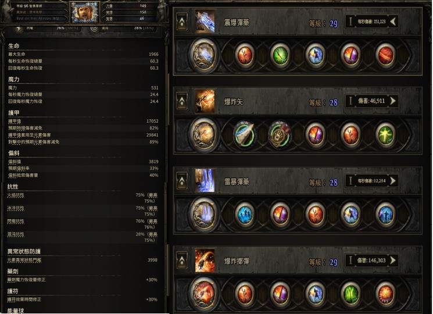
Task: Collapse the 爆炸擲彈 skill panel arrow
Action: point(182,261)
